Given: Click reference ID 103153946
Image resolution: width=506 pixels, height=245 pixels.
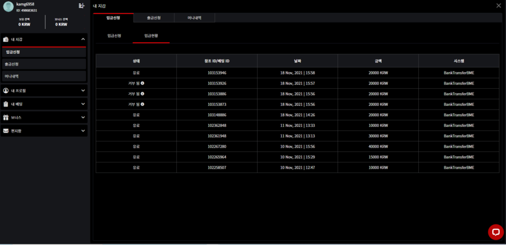Looking at the screenshot, I should pos(217,73).
